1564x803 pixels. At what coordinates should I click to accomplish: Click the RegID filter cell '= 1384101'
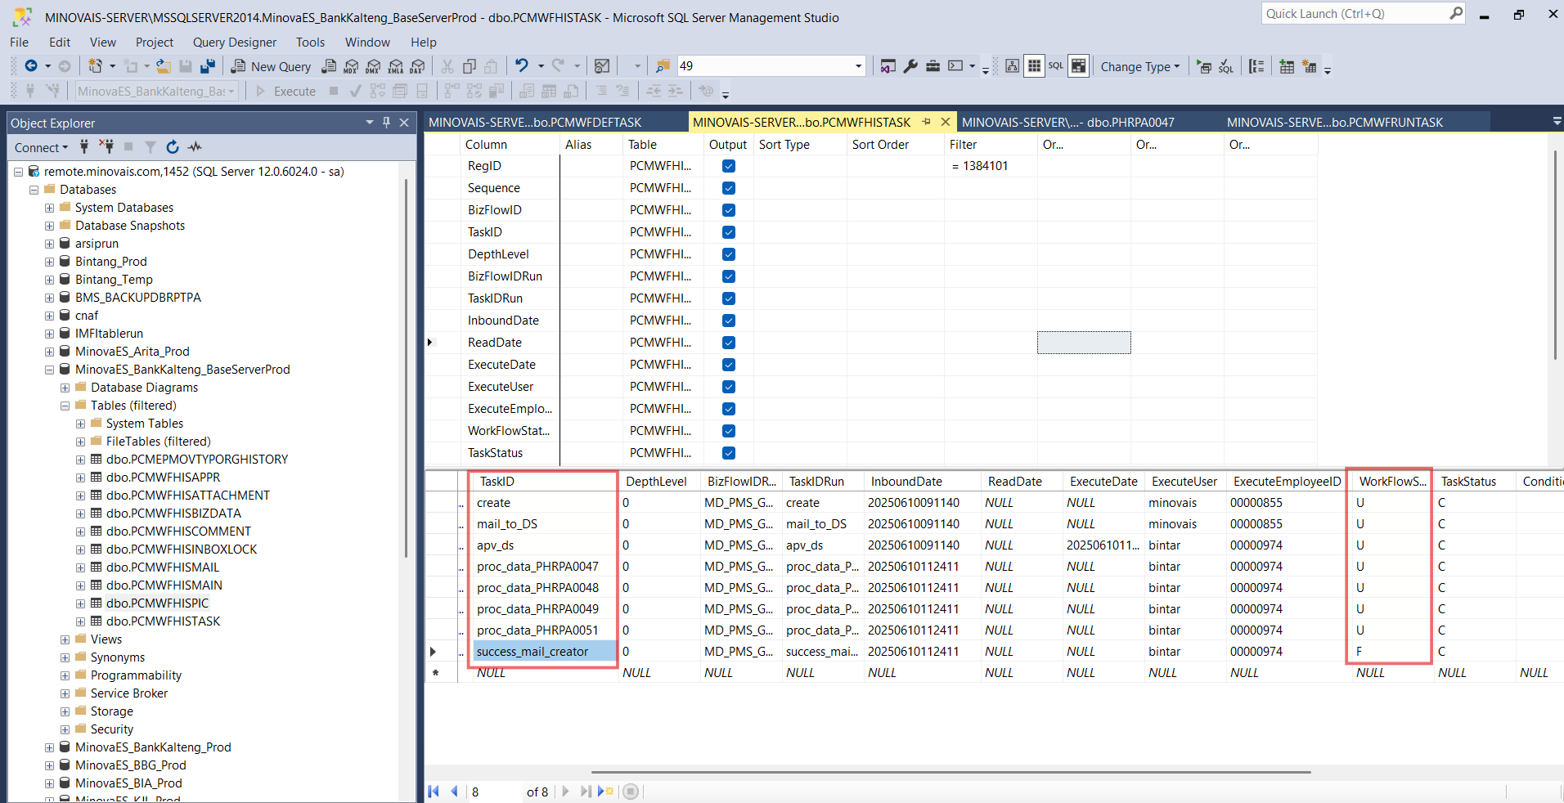(x=991, y=166)
